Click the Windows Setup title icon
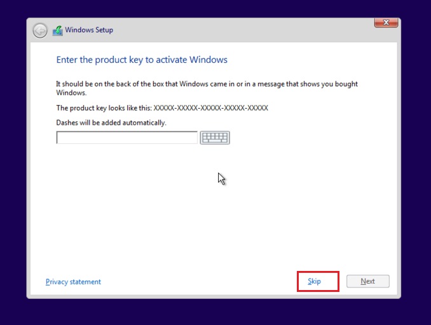 [57, 31]
